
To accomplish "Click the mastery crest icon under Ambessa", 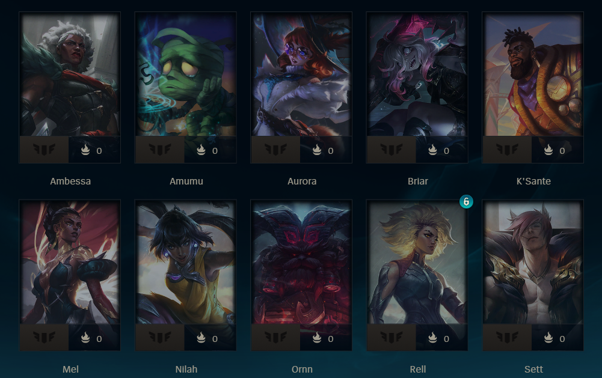I will tap(44, 149).
